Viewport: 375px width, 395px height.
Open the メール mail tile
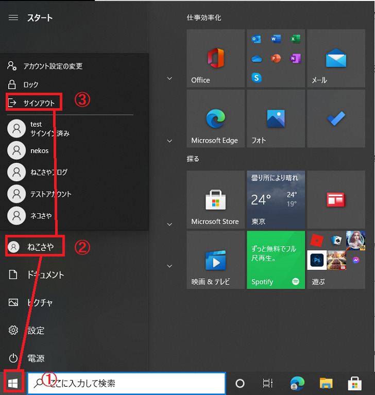coord(336,58)
